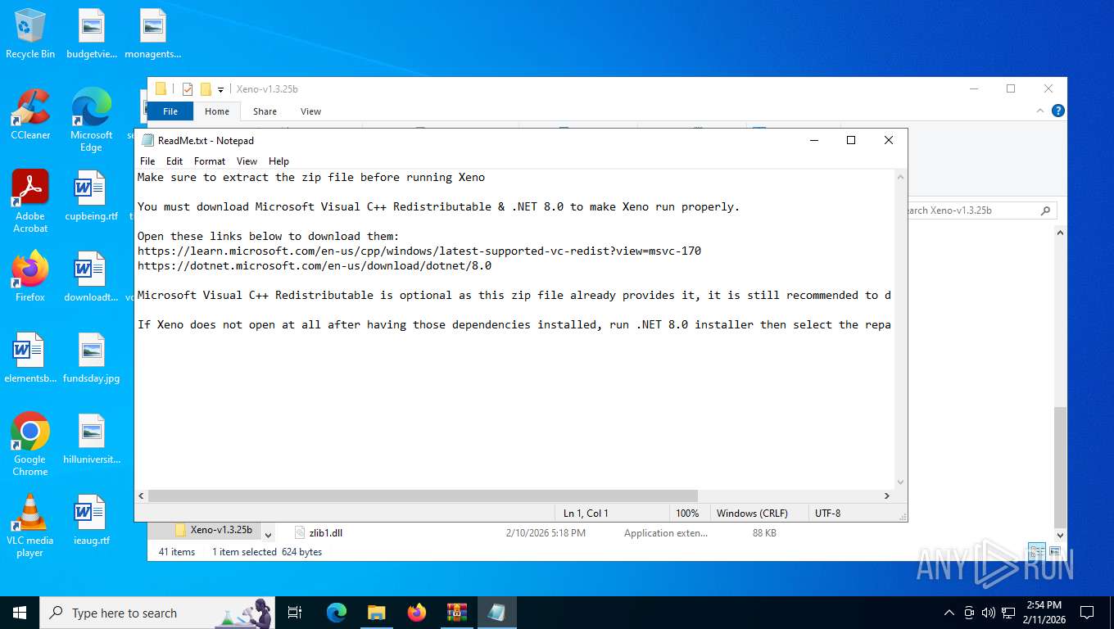Open cupbeing.rtf document on desktop

pos(91,196)
